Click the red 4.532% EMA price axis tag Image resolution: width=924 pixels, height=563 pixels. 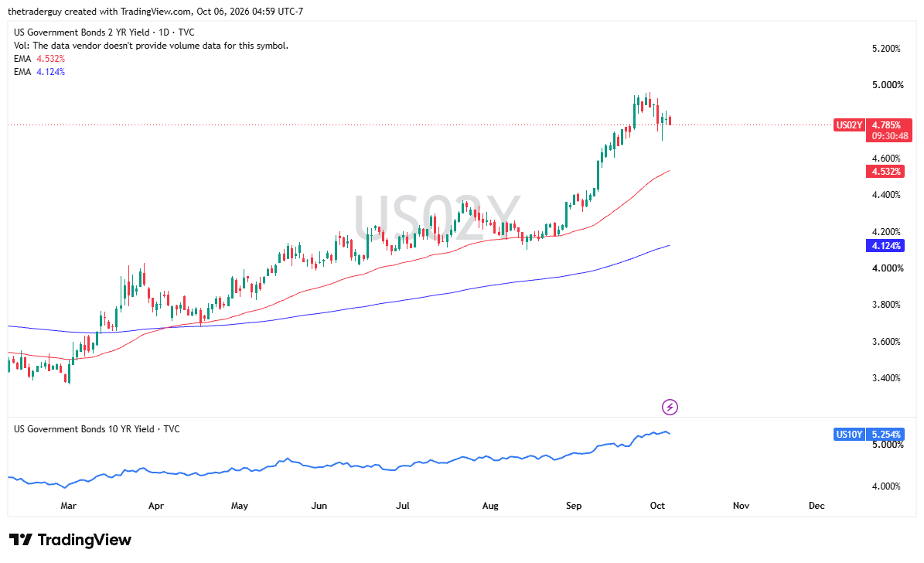(x=885, y=172)
